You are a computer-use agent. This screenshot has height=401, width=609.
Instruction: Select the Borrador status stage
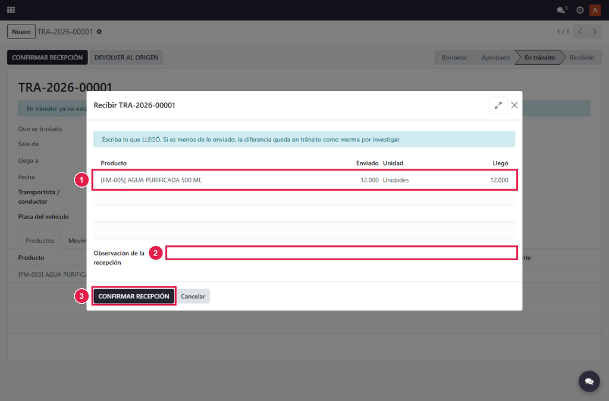pos(454,58)
